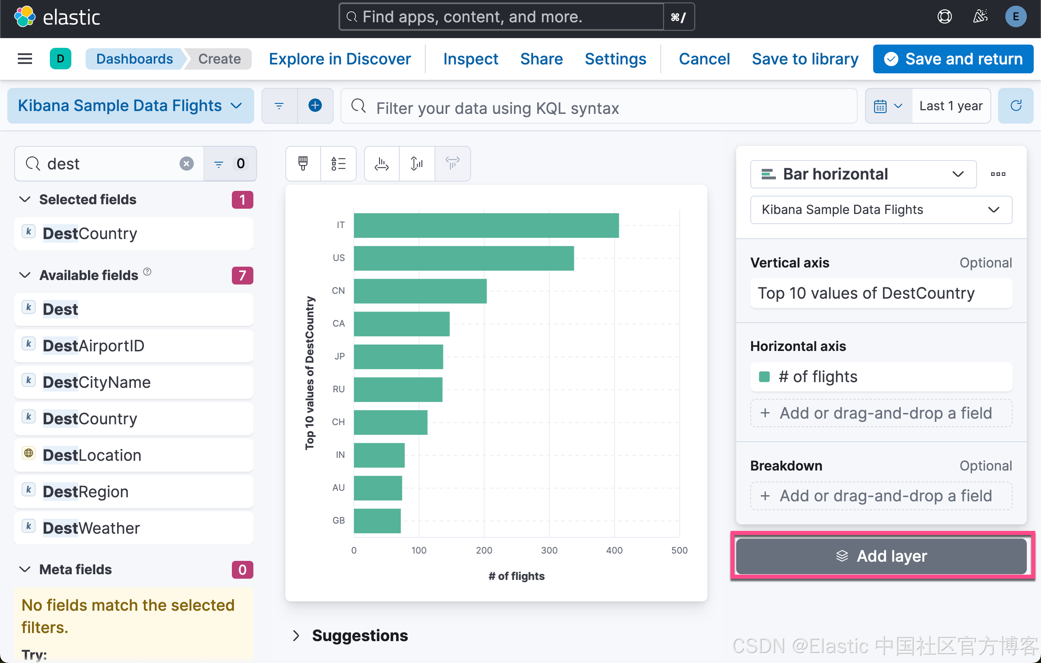Open the Bar horizontal chart type dropdown
The height and width of the screenshot is (663, 1041).
(x=863, y=174)
